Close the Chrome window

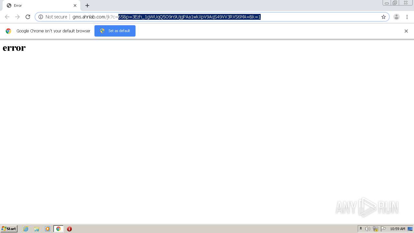pos(406,3)
